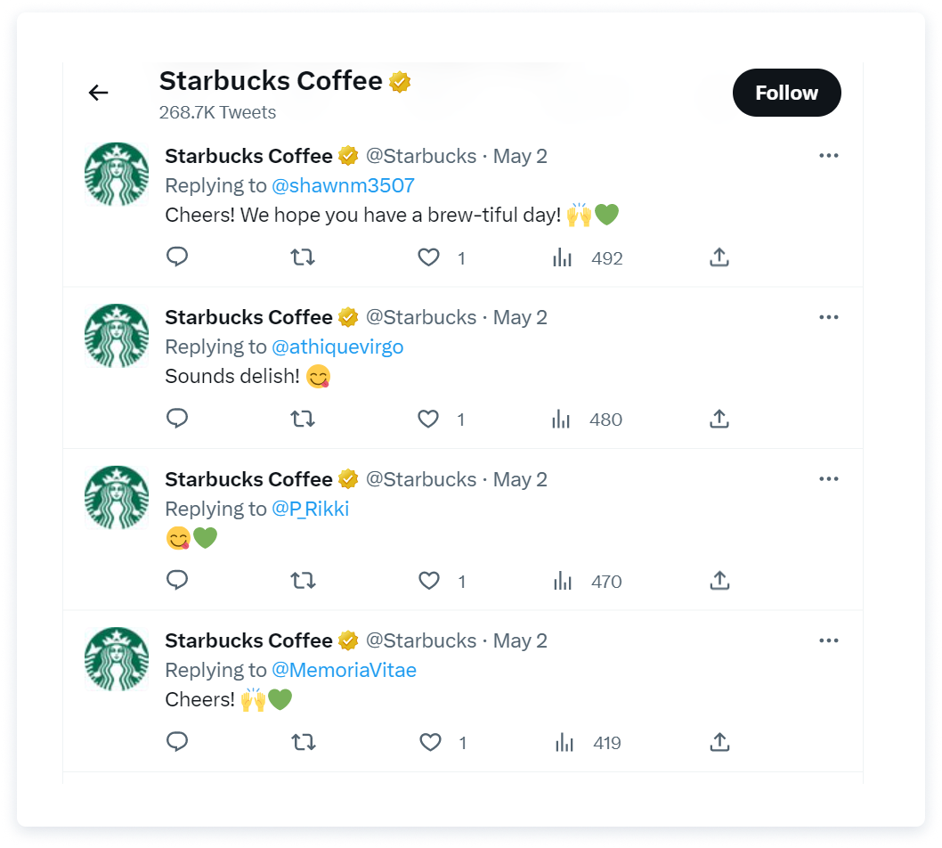
Task: Open more options on the @MemoriaVitae reply
Action: 828,640
